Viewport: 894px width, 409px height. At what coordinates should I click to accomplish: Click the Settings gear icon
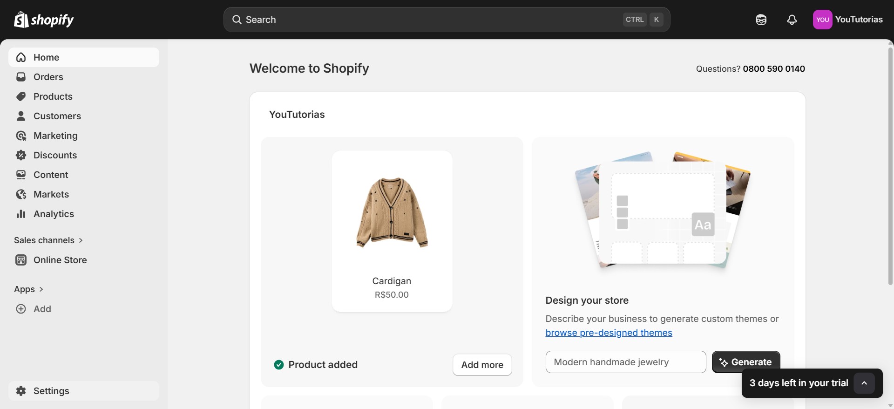coord(21,391)
